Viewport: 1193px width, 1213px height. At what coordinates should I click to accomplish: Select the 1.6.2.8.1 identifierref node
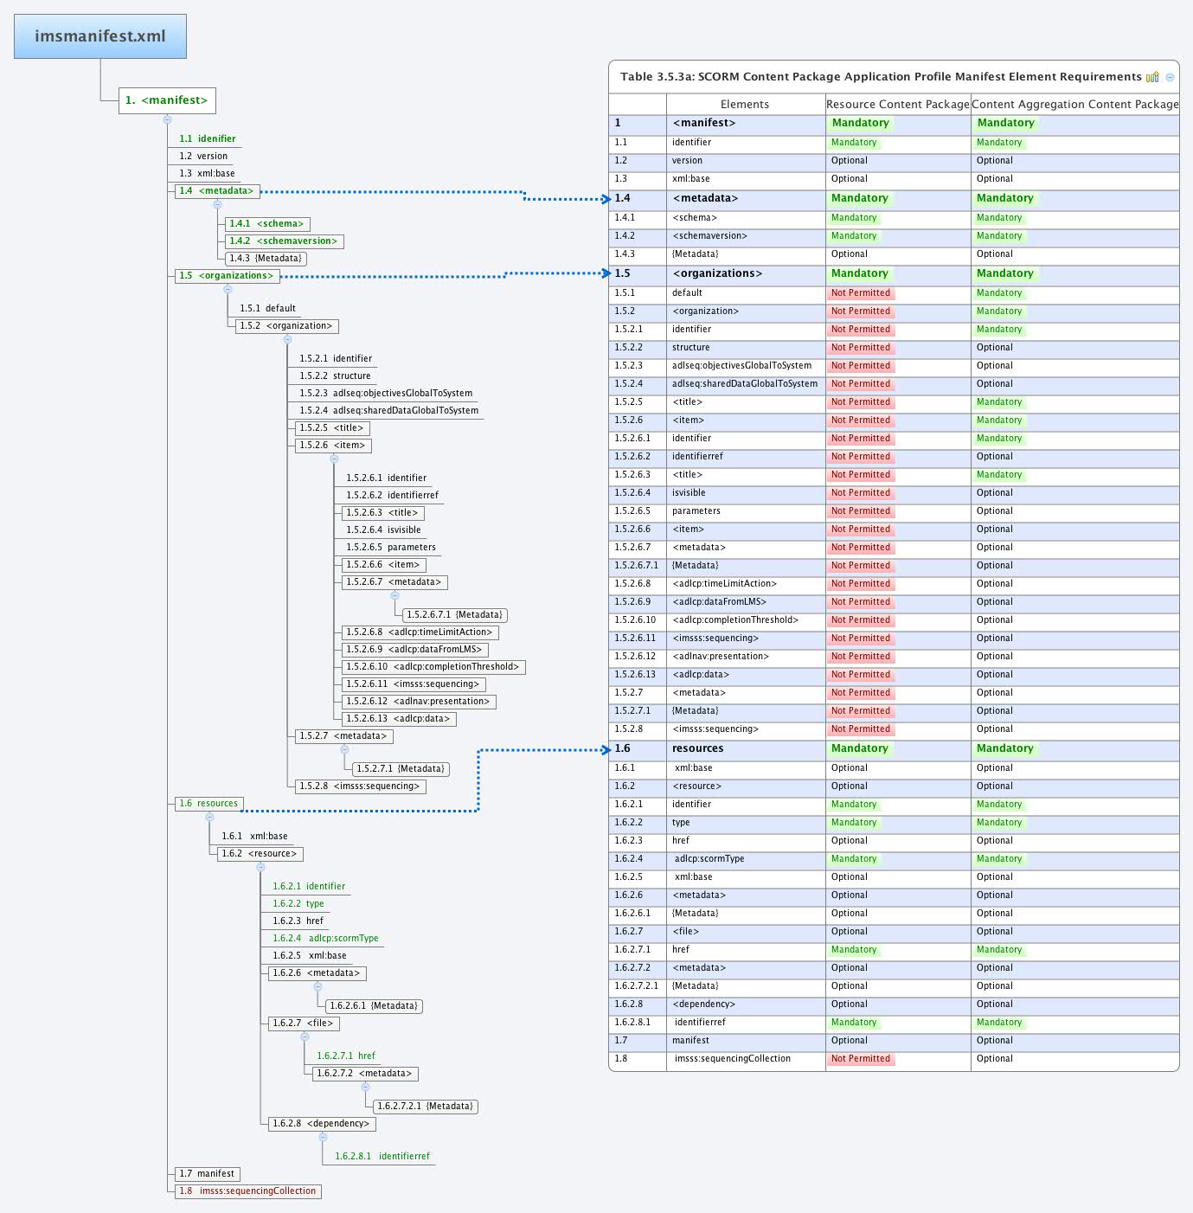pyautogui.click(x=382, y=1156)
